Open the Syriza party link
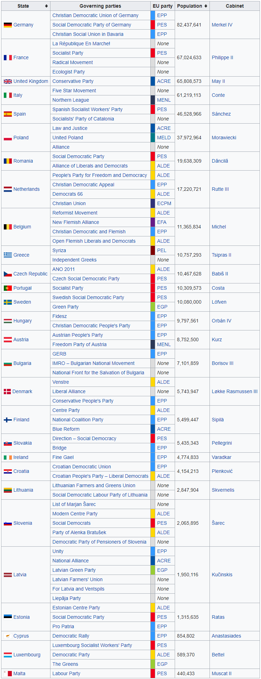 pyautogui.click(x=59, y=251)
